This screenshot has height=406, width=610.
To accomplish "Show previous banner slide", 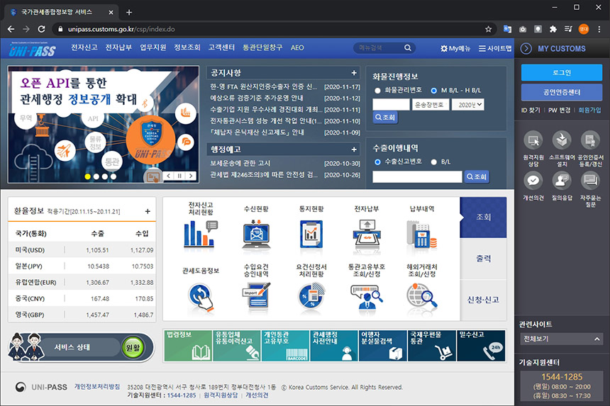I will coord(168,176).
